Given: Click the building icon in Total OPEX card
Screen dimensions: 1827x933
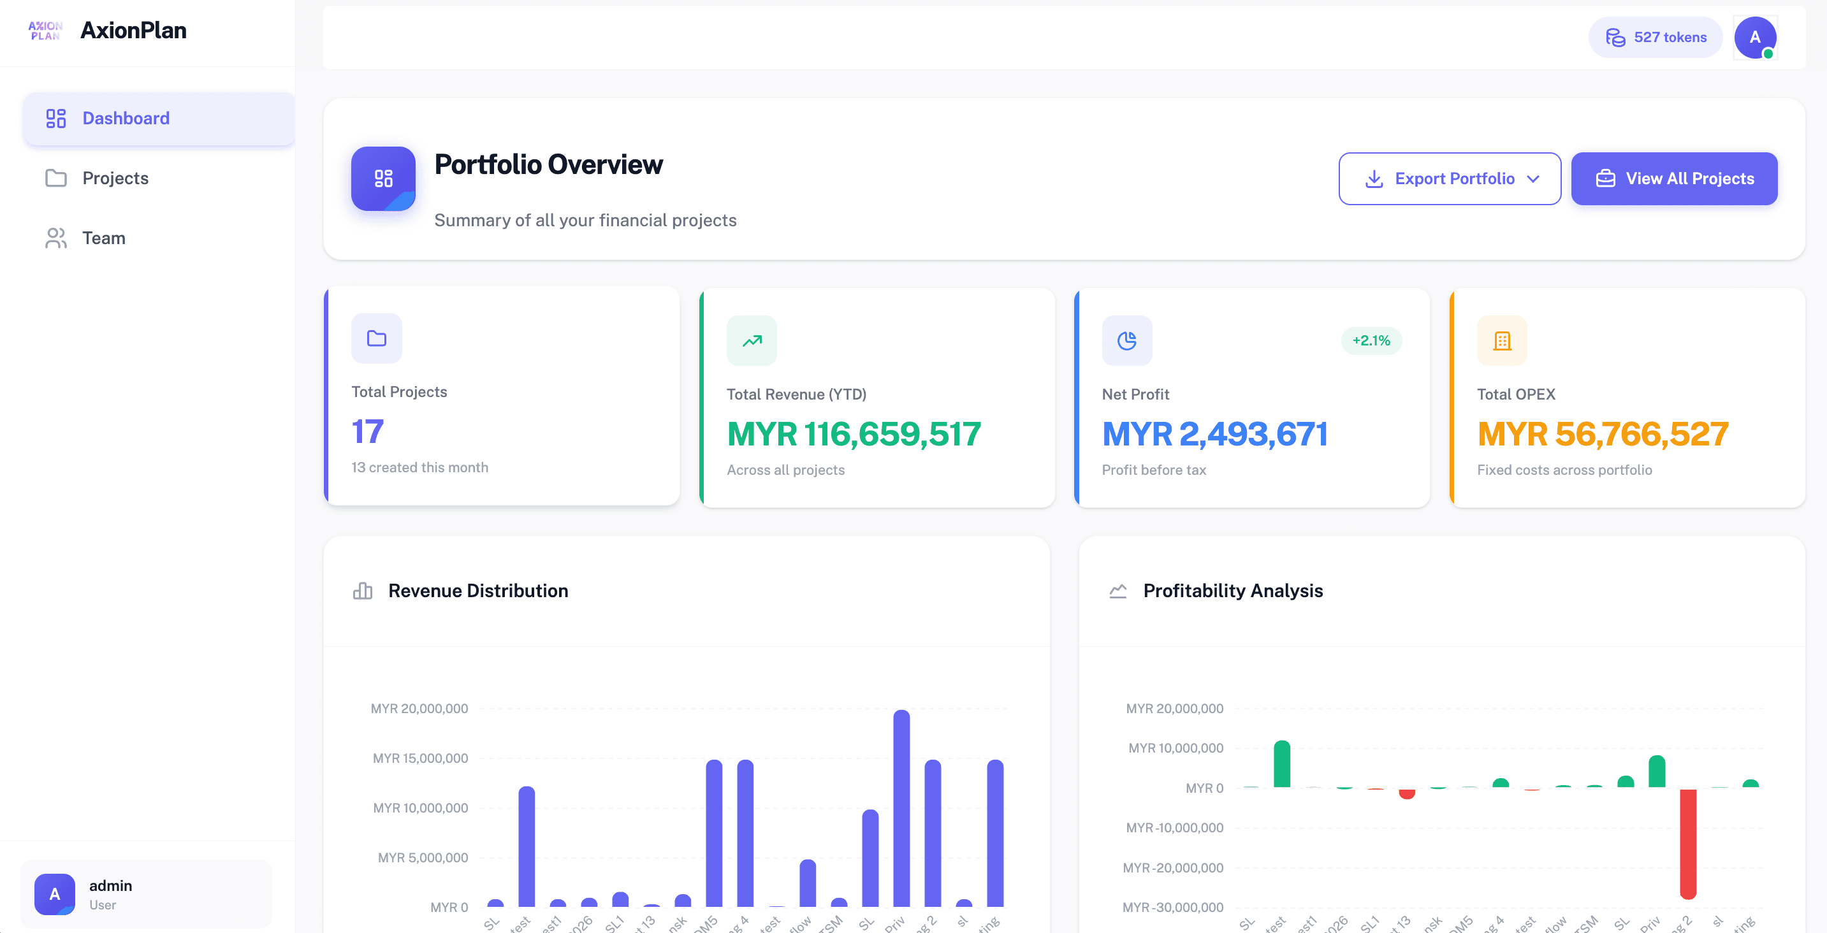Looking at the screenshot, I should click(x=1501, y=341).
